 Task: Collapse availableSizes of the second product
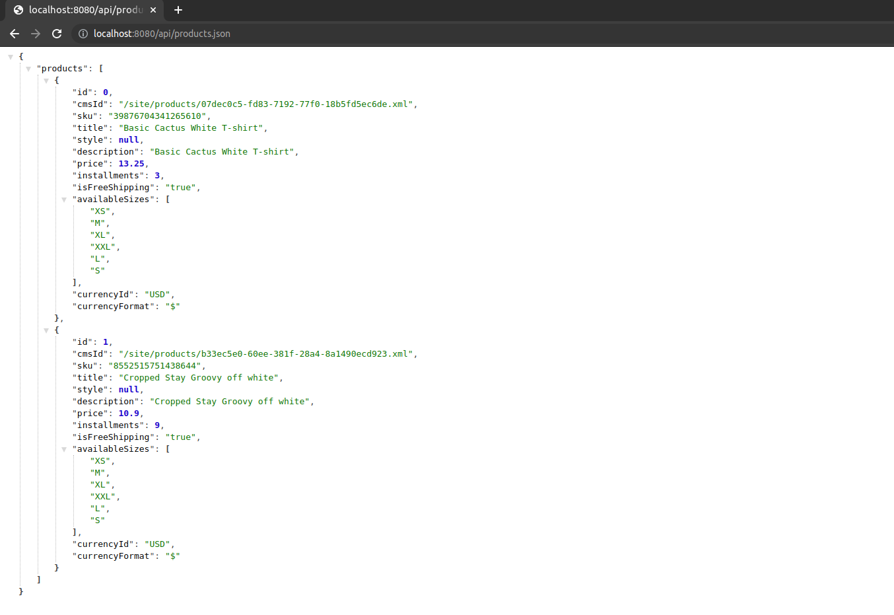pos(64,449)
